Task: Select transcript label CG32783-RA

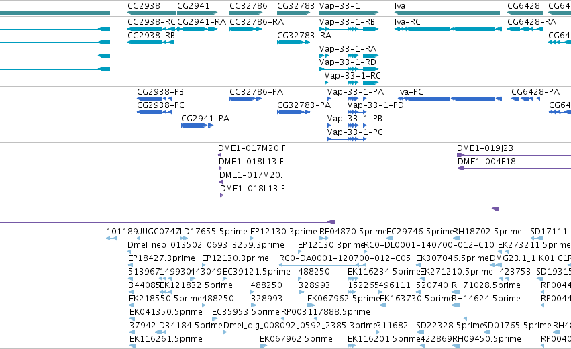Action: point(305,36)
